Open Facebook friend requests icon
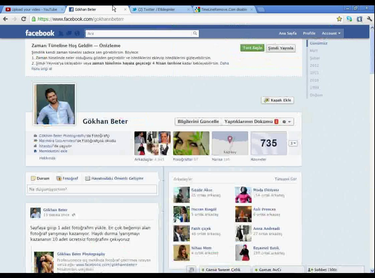This screenshot has height=278, width=375. pyautogui.click(x=61, y=33)
